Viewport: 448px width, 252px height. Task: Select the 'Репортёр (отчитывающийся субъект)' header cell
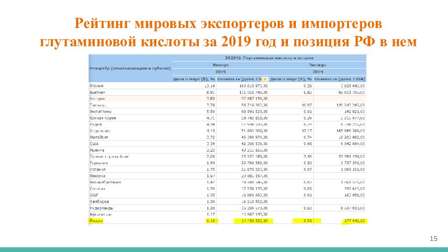[130, 68]
